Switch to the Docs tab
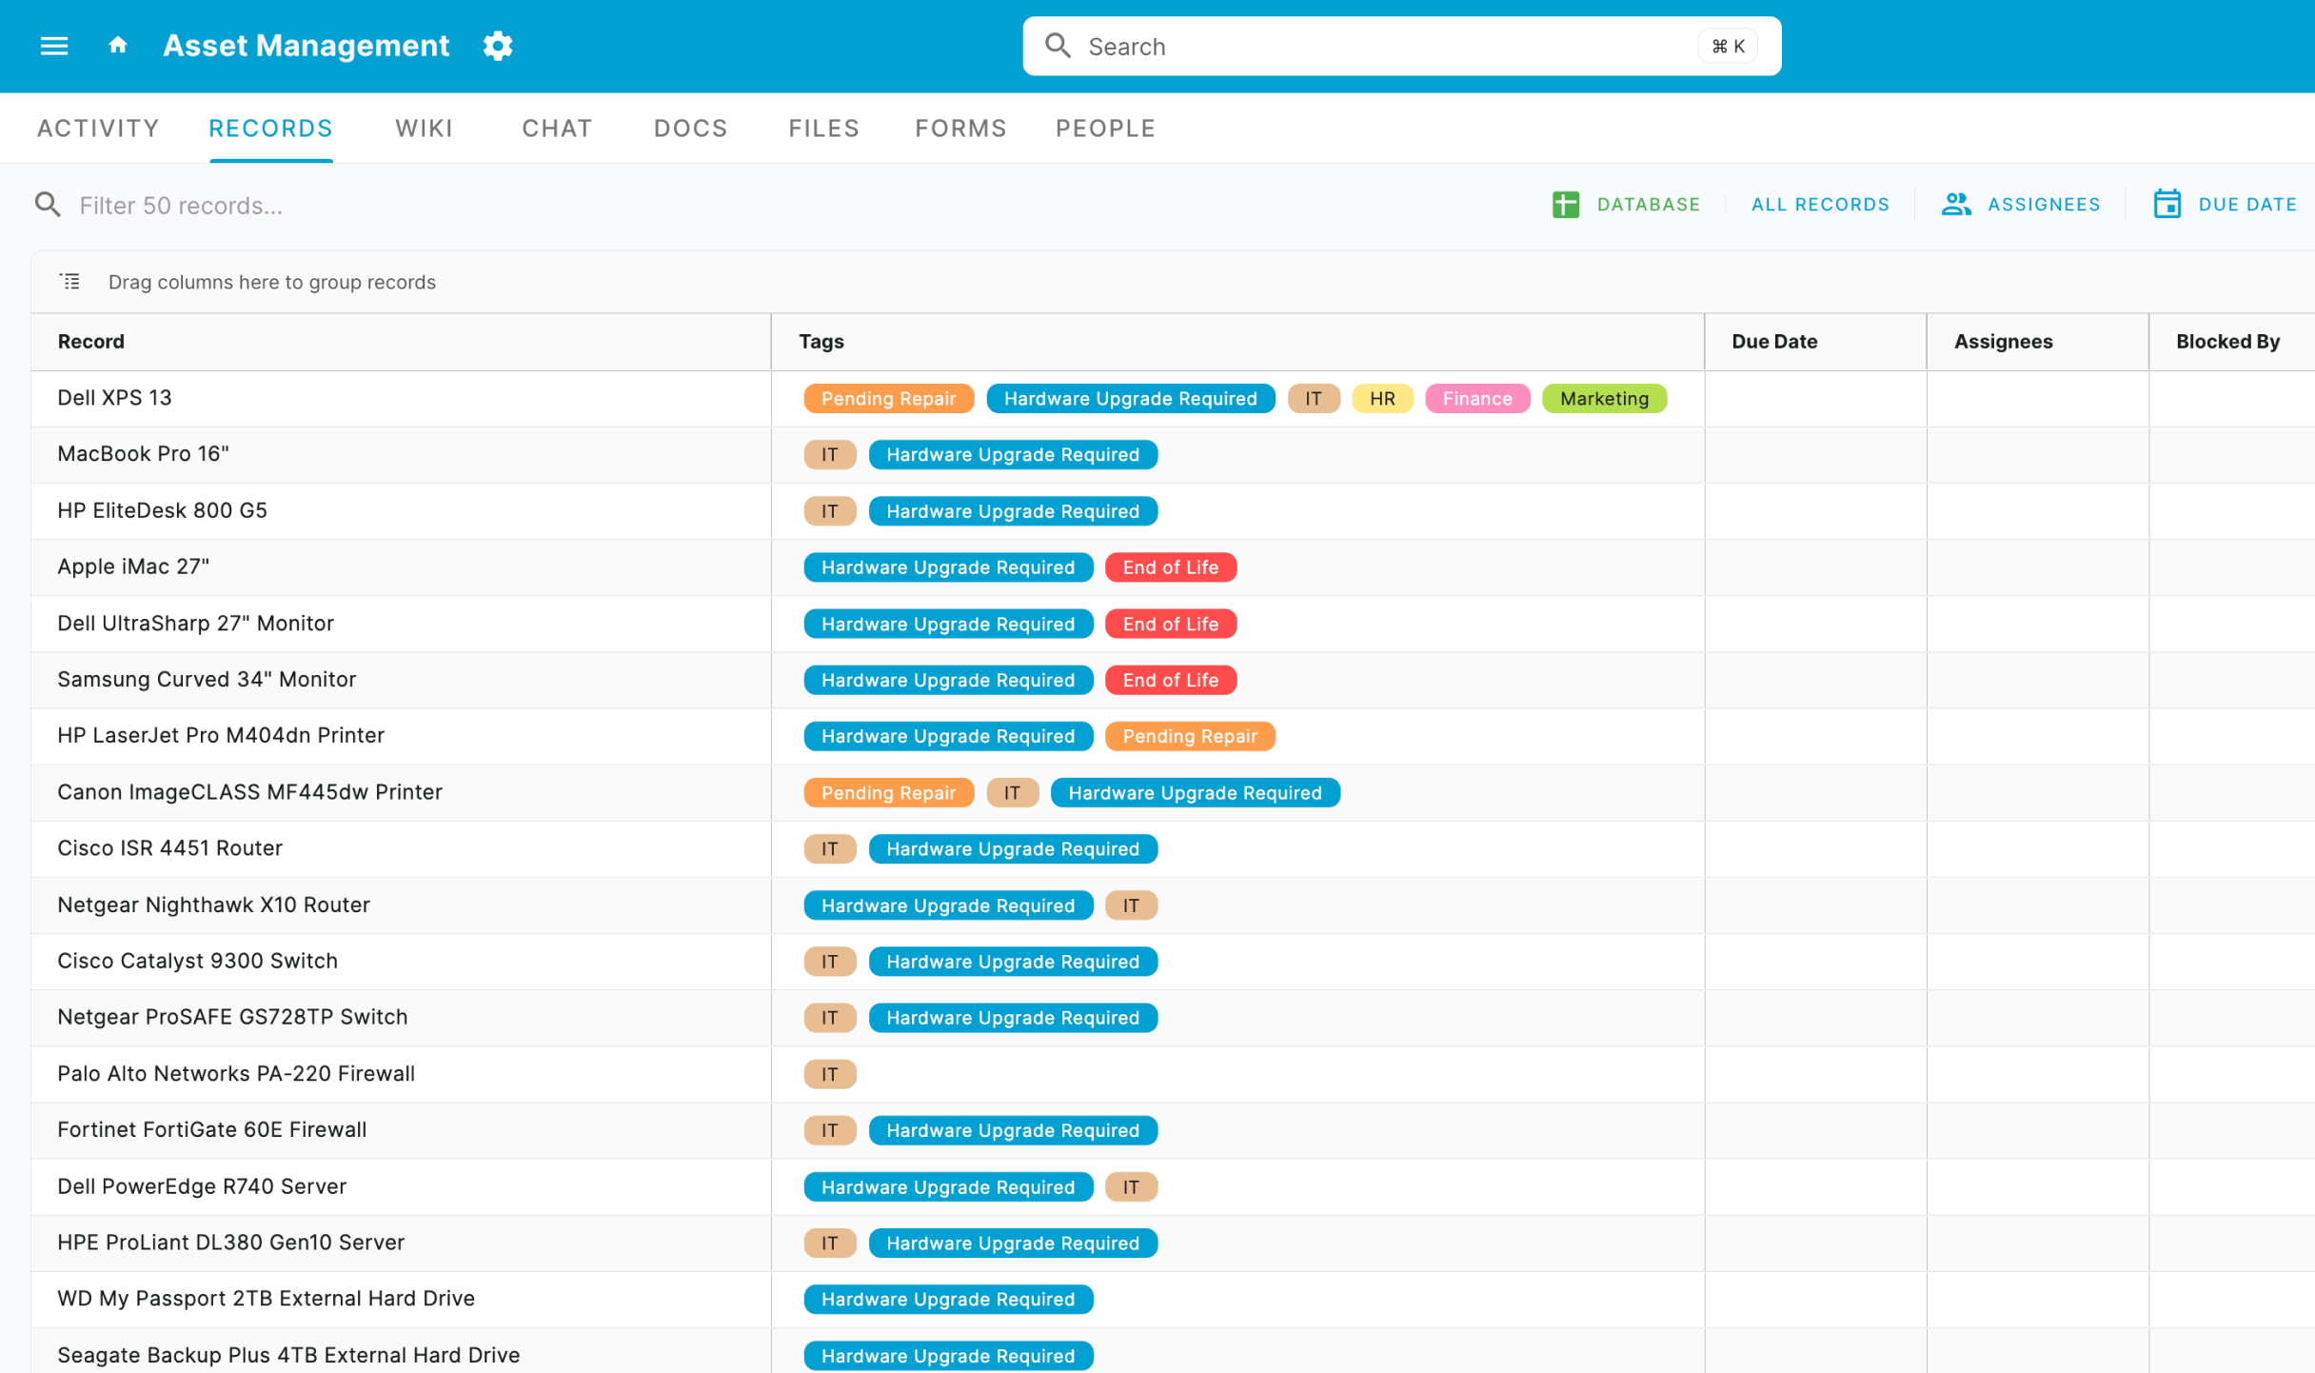The width and height of the screenshot is (2315, 1373). (691, 129)
